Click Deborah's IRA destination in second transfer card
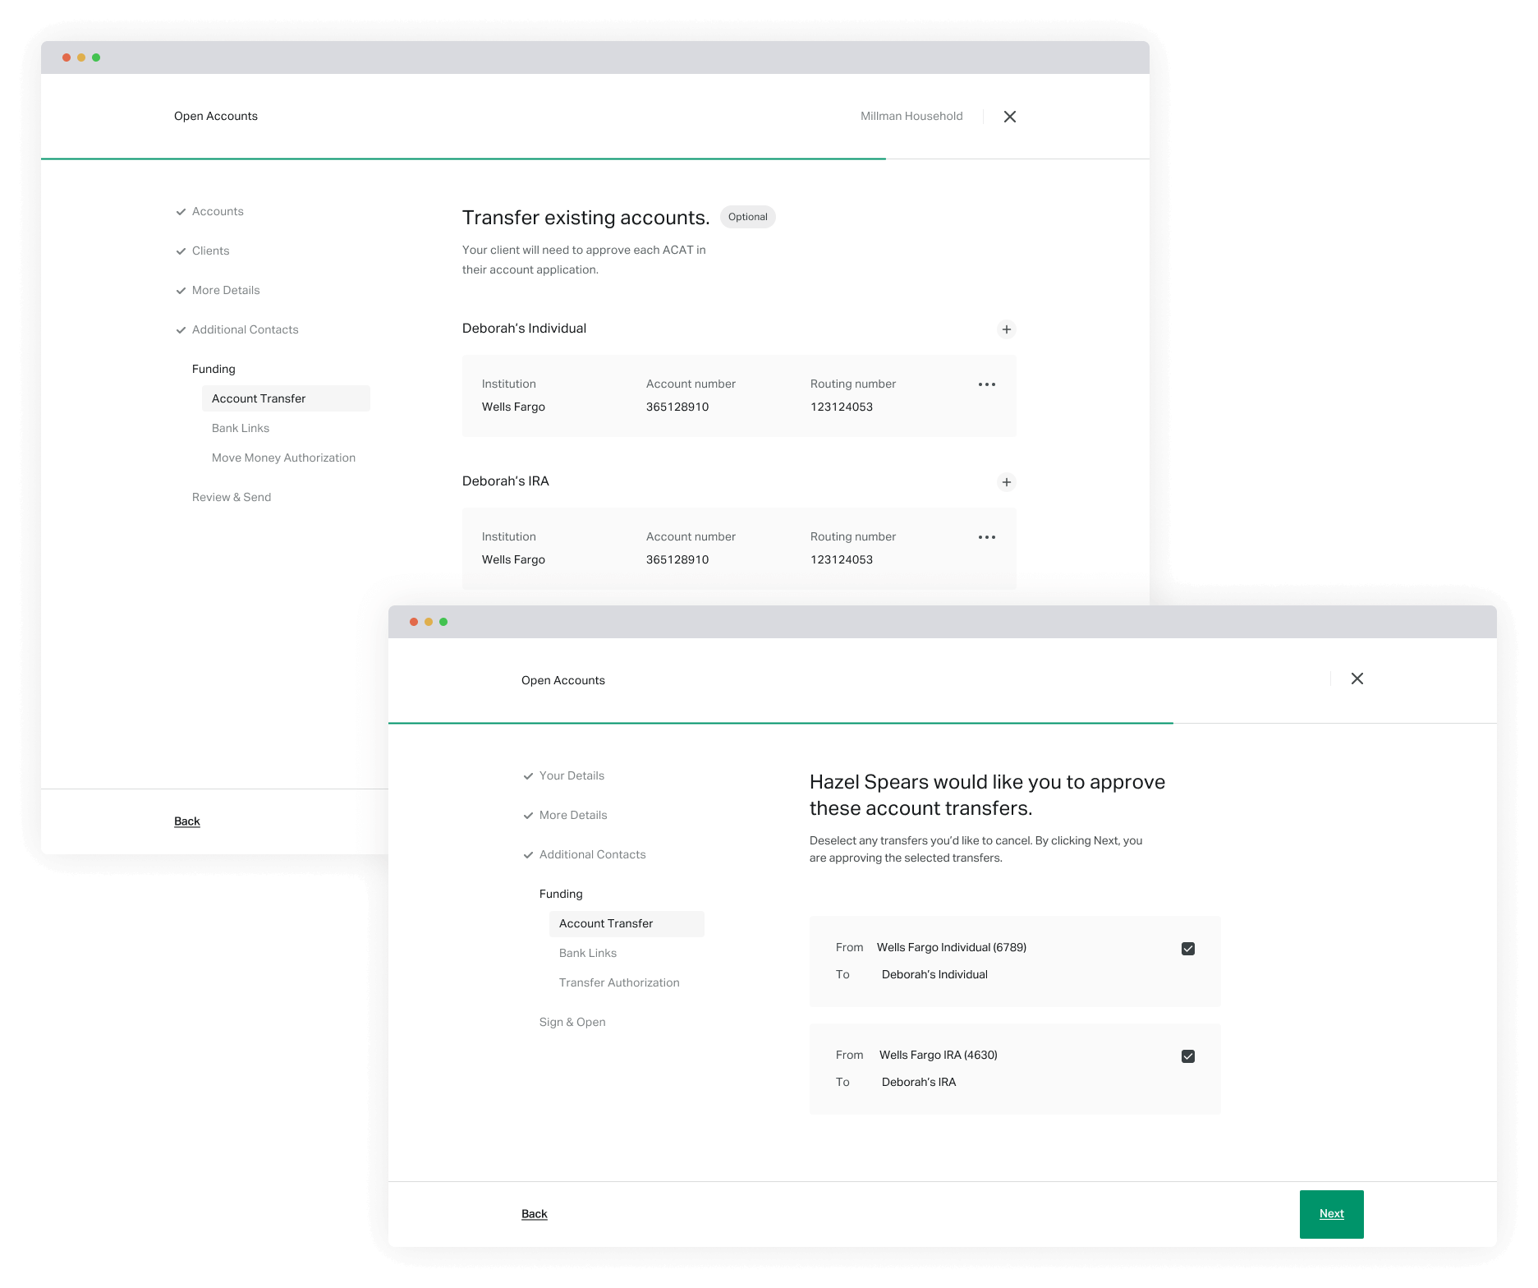The image size is (1538, 1288). (919, 1082)
